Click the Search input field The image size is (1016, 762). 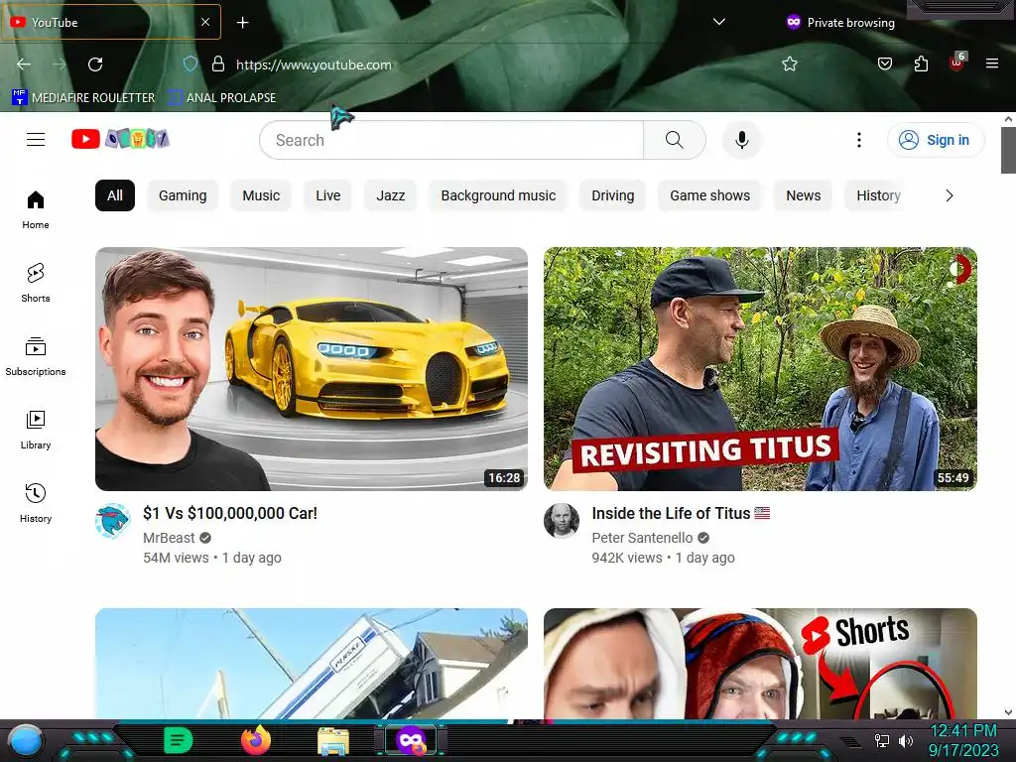[451, 140]
